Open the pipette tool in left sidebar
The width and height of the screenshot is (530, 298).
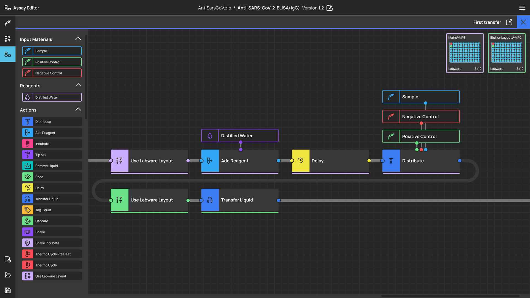tap(8, 23)
